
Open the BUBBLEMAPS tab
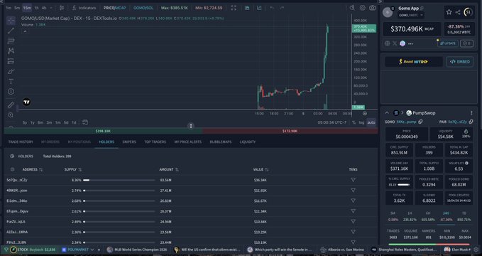(221, 142)
